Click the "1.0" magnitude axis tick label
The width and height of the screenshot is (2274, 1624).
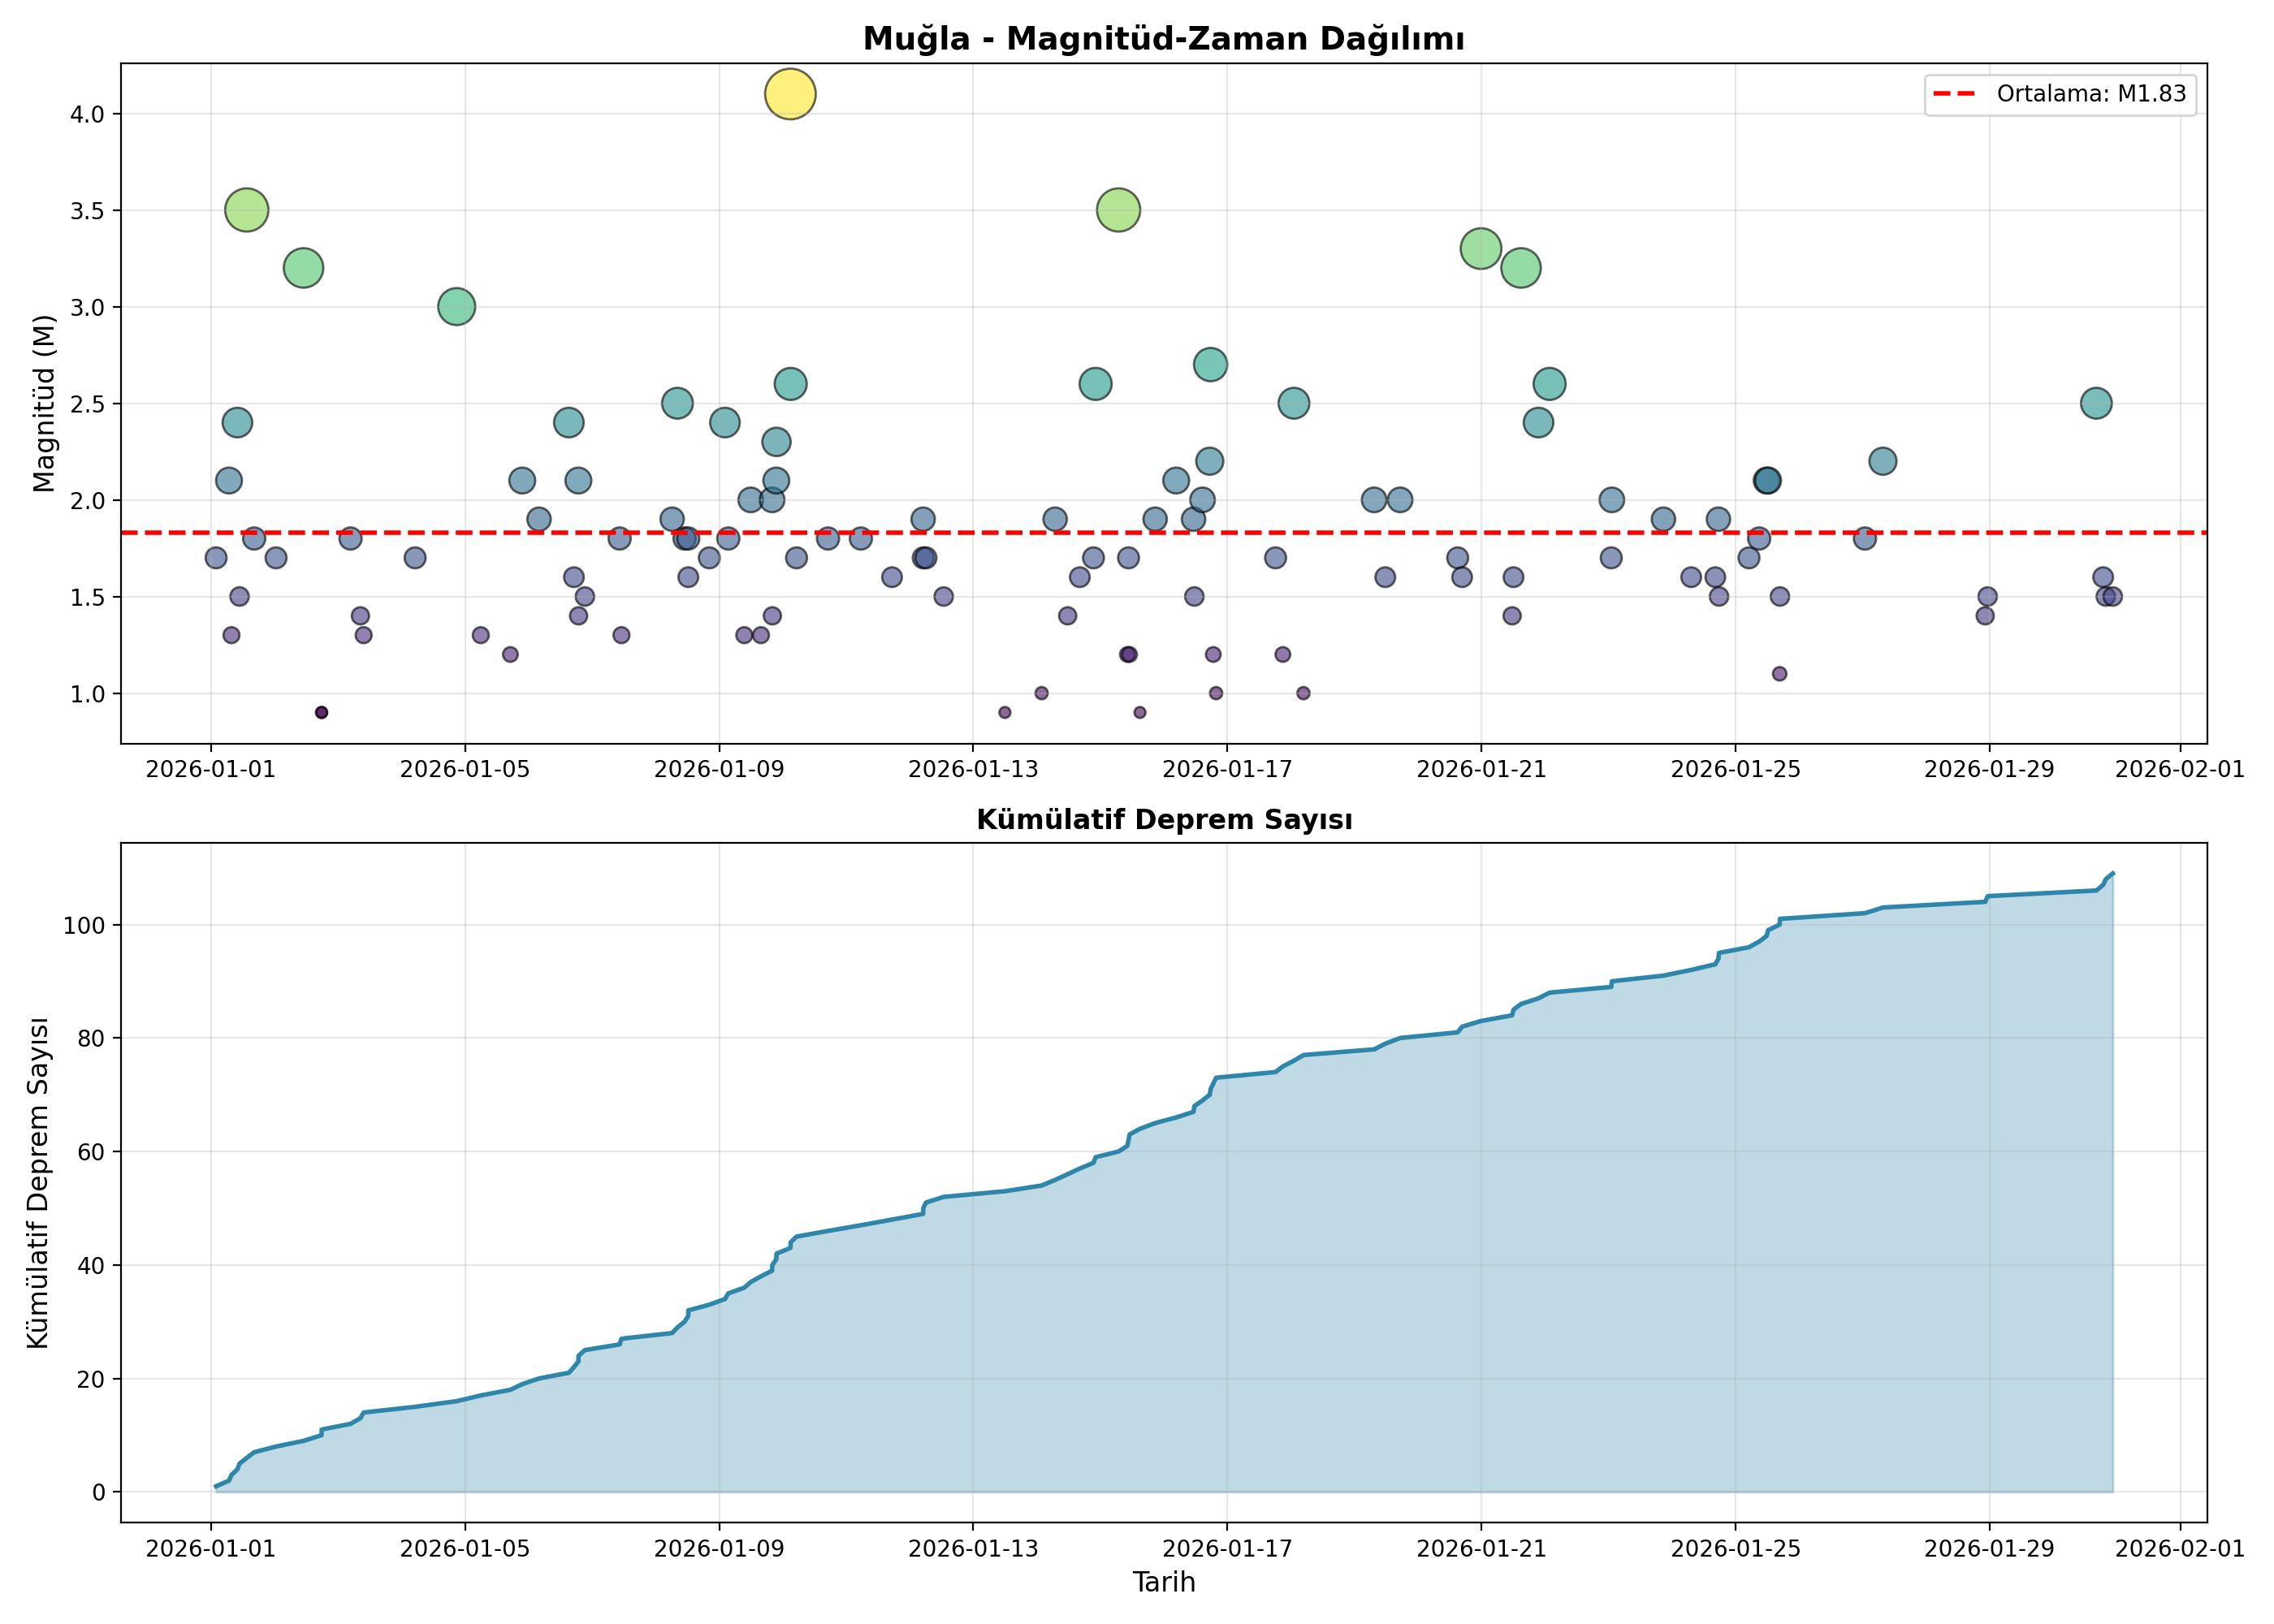click(x=87, y=694)
